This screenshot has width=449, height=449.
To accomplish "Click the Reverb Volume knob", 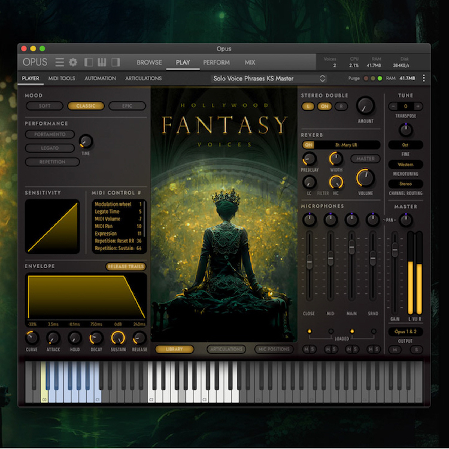I will [x=365, y=178].
